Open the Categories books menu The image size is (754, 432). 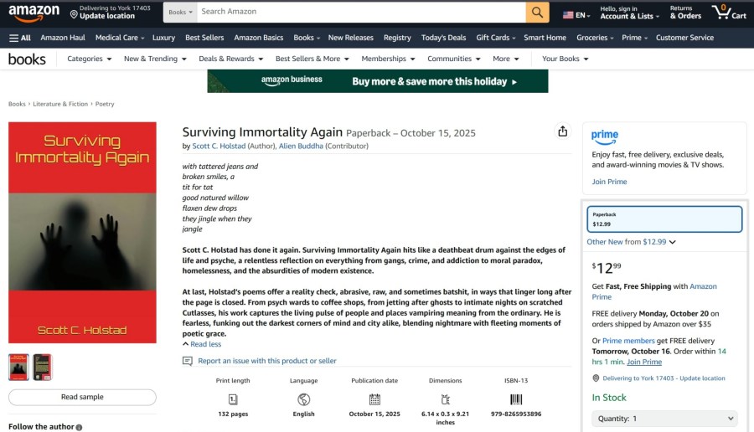(89, 59)
